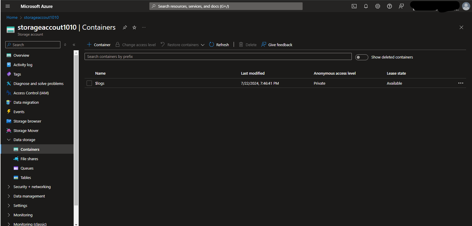The image size is (472, 226).
Task: Click the Storage Mover icon
Action: click(x=9, y=130)
